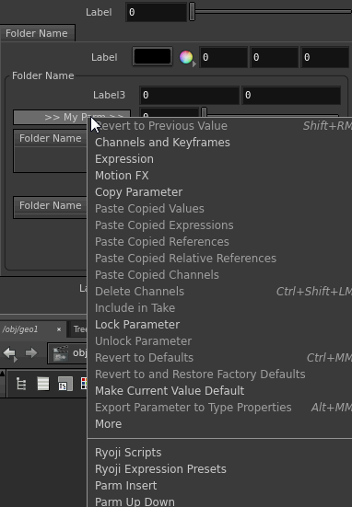Click the top Label slider handle
This screenshot has height=507, width=352.
pos(192,11)
